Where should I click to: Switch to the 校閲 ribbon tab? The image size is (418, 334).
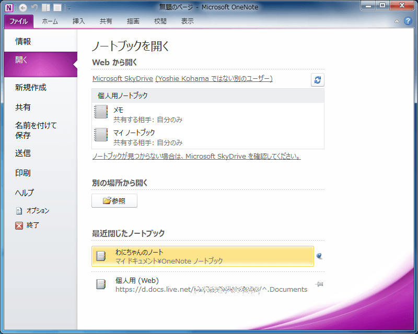pos(160,21)
